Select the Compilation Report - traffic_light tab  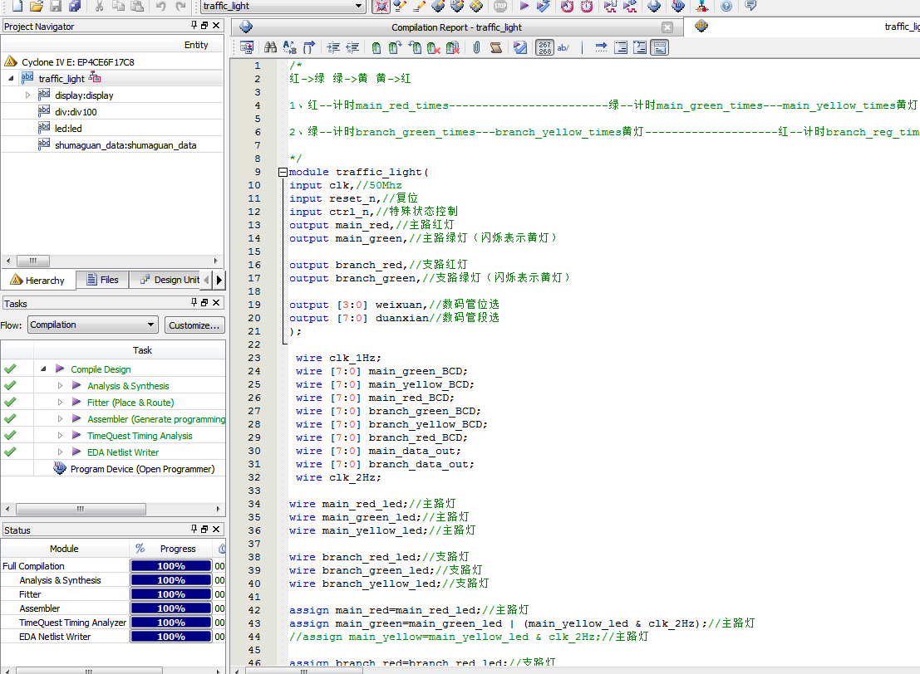tap(456, 27)
